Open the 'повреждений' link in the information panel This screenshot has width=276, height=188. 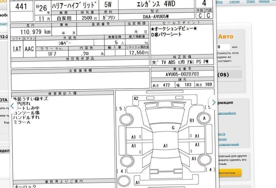tap(229, 144)
